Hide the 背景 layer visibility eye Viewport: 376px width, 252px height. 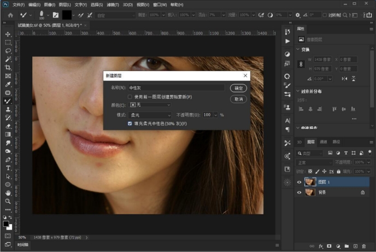(x=299, y=192)
